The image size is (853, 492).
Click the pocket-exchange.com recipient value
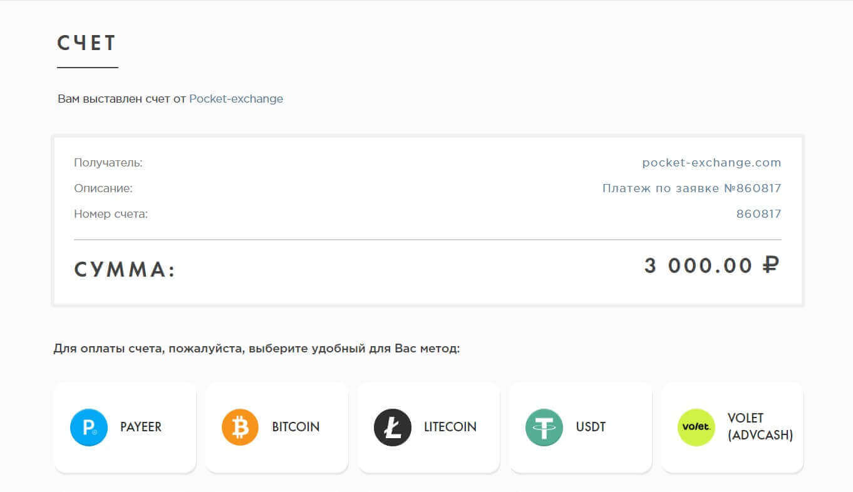(711, 163)
